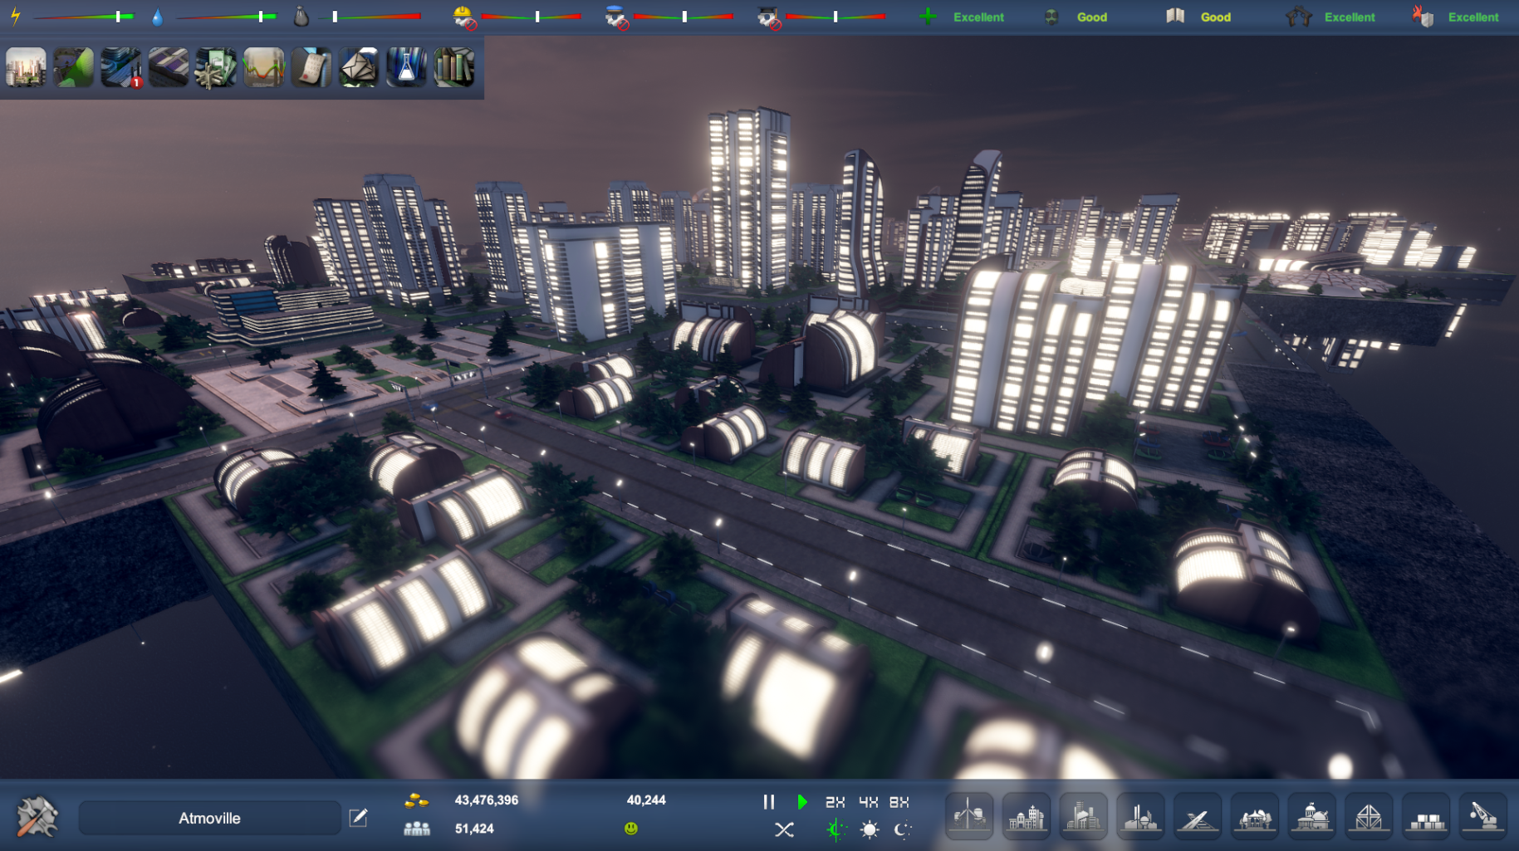Click the population people icon
Viewport: 1519px width, 851px height.
(x=416, y=828)
